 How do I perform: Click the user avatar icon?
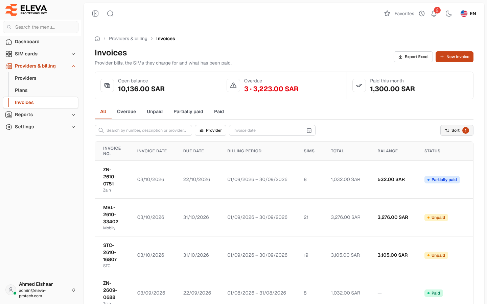click(x=11, y=290)
